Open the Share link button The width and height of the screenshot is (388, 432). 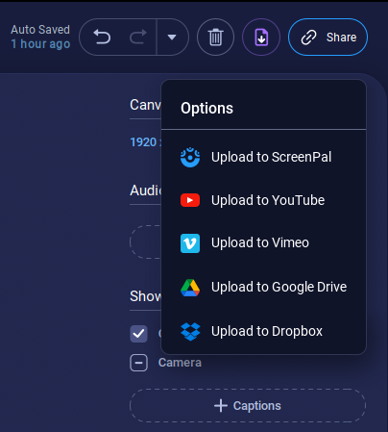(x=327, y=38)
